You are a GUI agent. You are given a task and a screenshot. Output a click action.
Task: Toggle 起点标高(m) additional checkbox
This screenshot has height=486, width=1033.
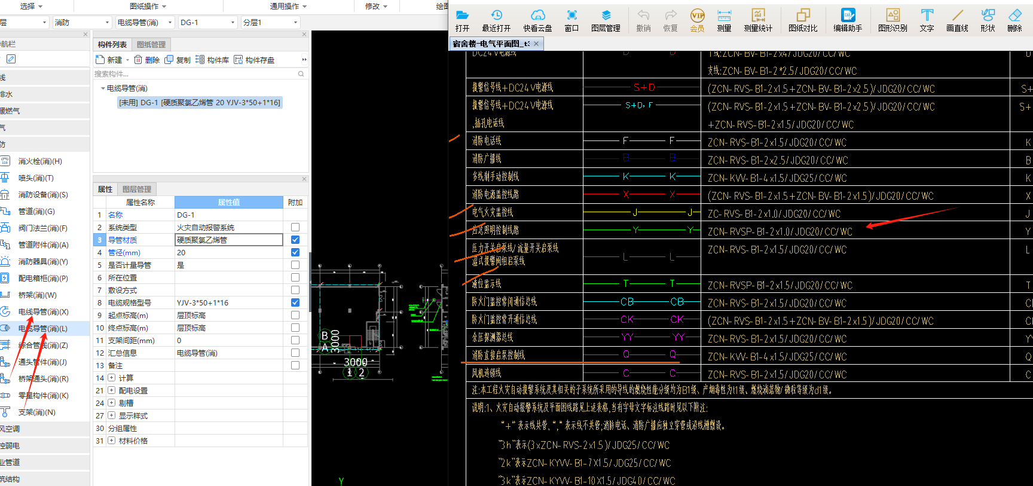[x=295, y=315]
